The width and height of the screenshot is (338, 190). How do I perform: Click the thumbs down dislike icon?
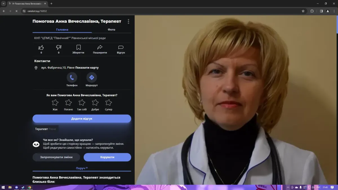click(59, 48)
